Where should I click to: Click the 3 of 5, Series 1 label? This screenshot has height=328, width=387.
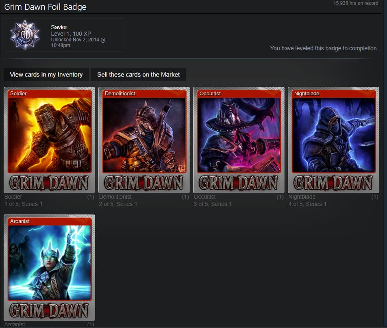tap(213, 204)
